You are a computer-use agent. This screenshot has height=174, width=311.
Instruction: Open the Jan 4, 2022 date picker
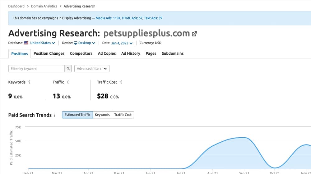click(x=122, y=43)
